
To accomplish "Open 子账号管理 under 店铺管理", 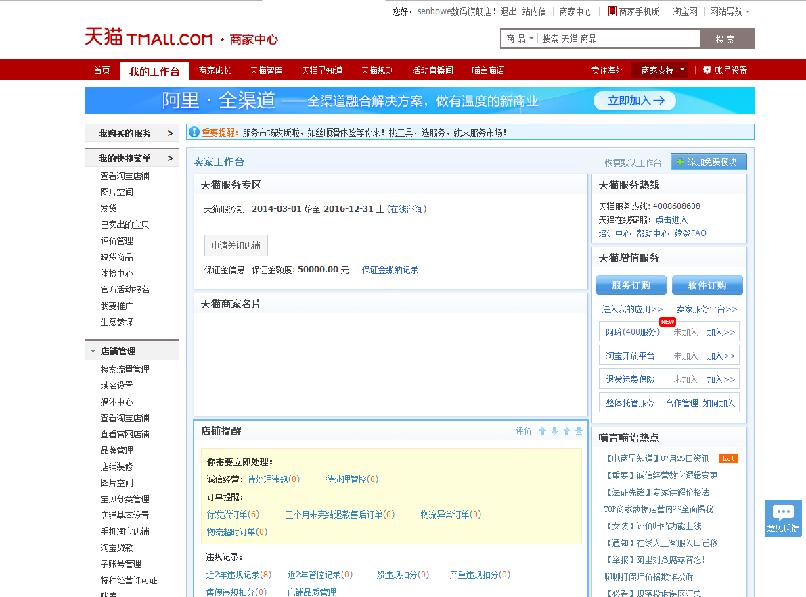I will (x=120, y=564).
